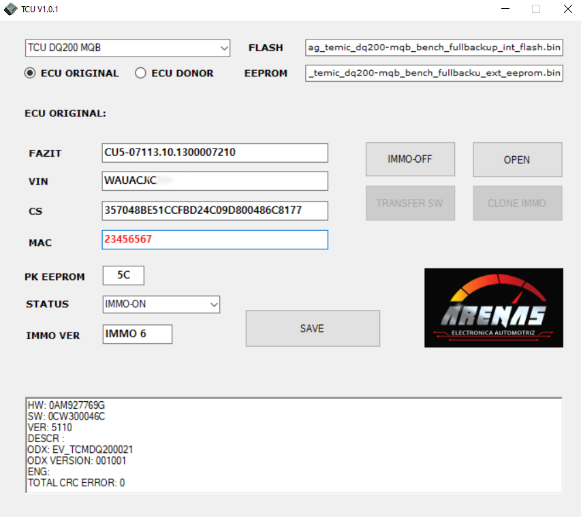Click the TCU app icon in title bar

(10, 9)
